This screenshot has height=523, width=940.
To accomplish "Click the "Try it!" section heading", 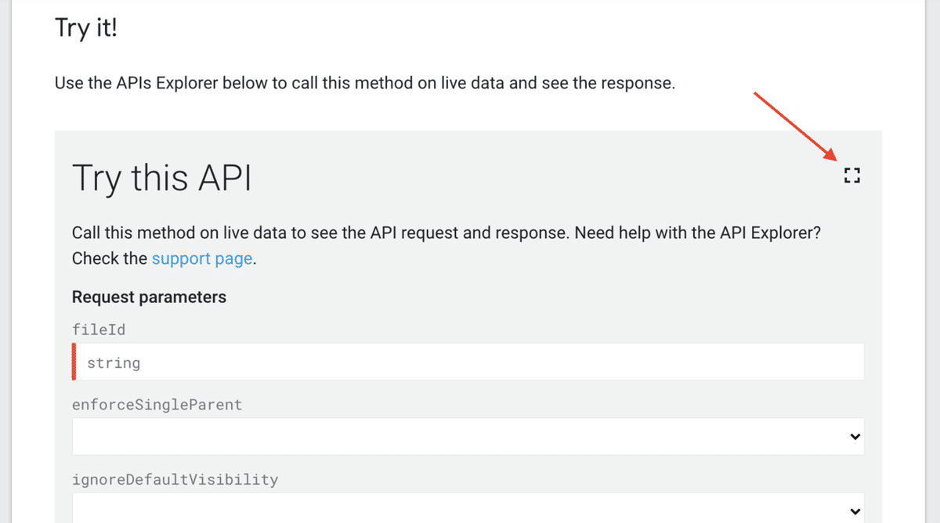I will (86, 29).
